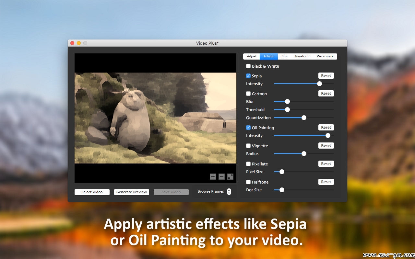Reset the Cartoon settings
415x259 pixels.
[326, 94]
